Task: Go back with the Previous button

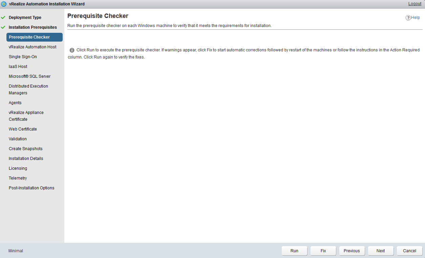Action: (x=352, y=251)
